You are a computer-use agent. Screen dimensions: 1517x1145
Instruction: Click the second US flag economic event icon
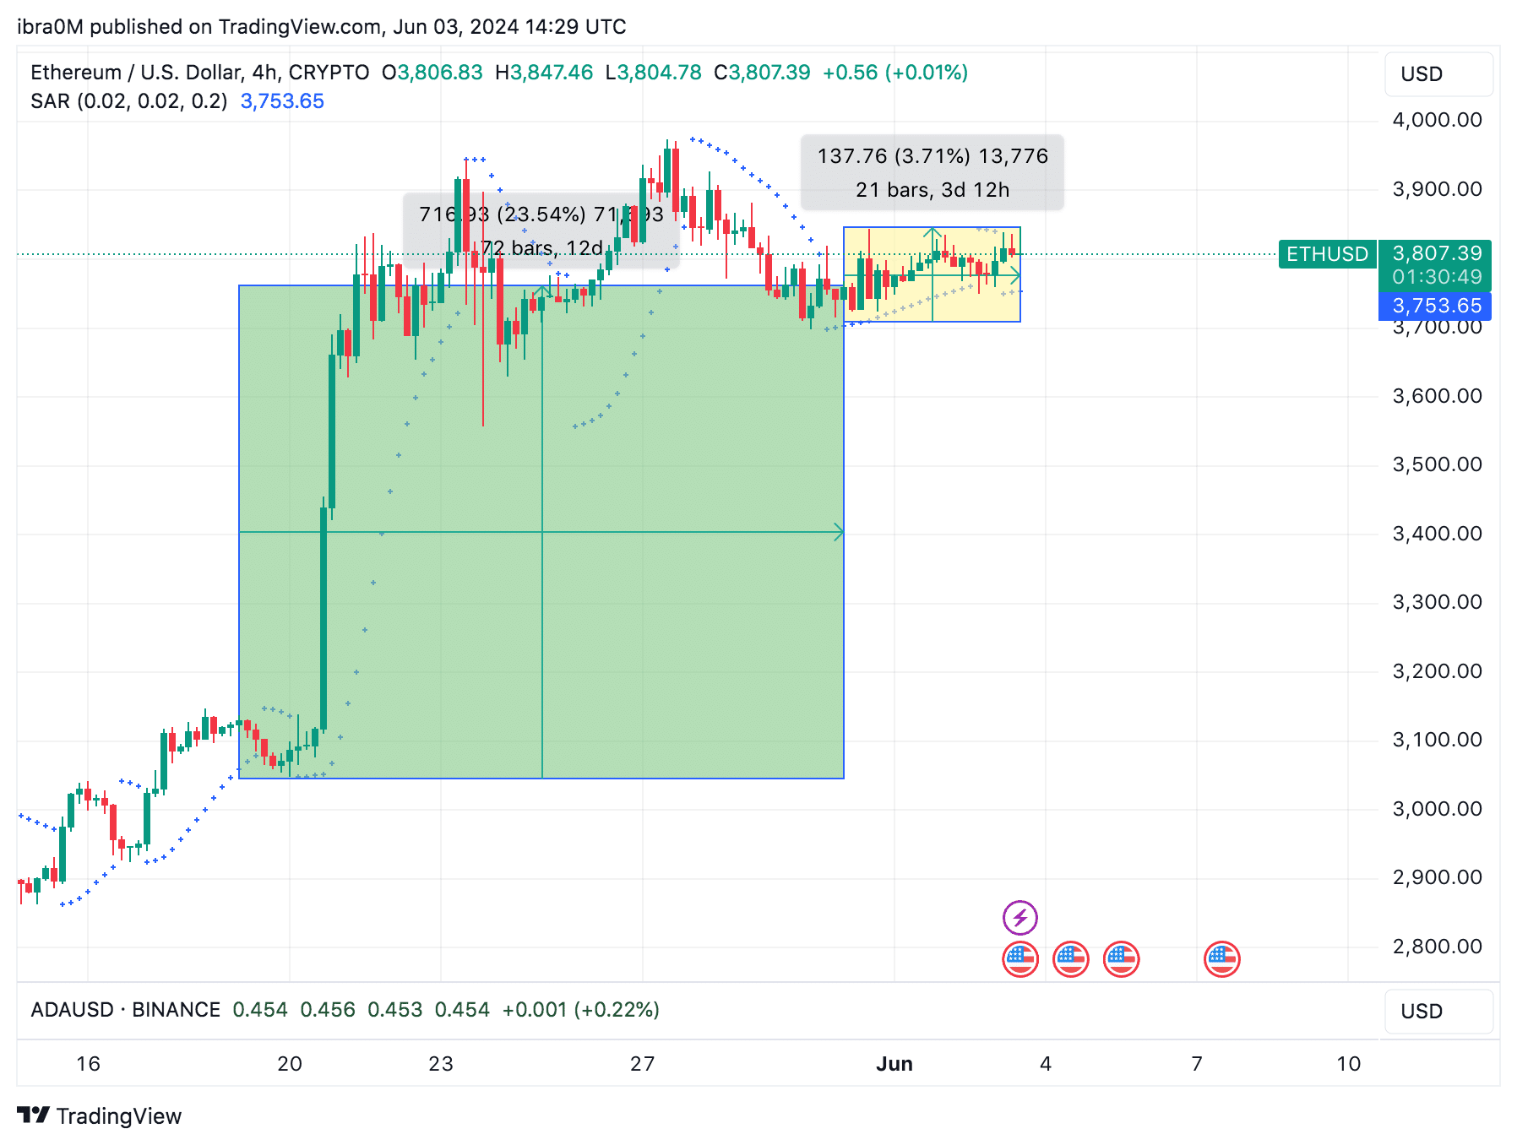(x=1070, y=959)
